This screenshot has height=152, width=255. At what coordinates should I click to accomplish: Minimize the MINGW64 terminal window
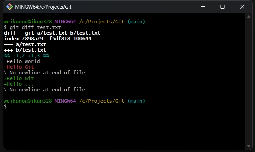click(x=203, y=7)
